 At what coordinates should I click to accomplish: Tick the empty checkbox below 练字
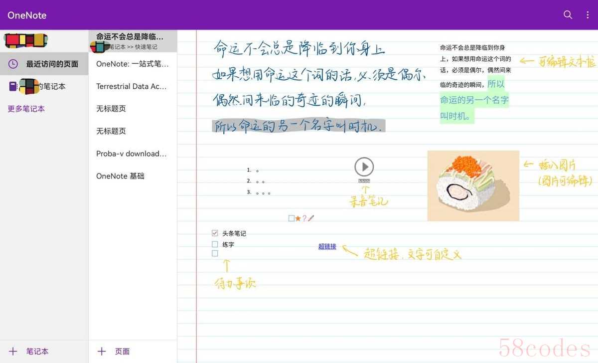(x=215, y=253)
